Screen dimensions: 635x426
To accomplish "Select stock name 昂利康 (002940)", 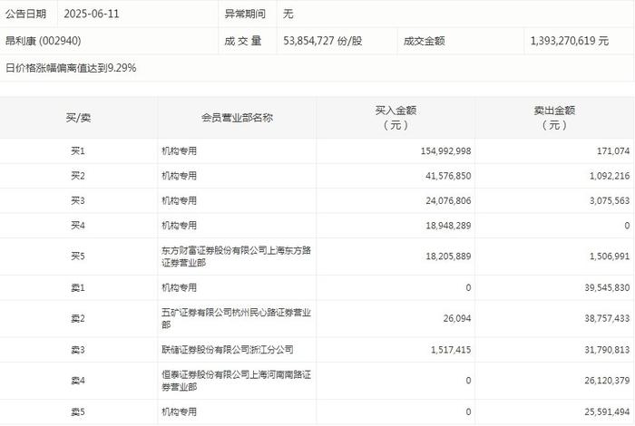I will (x=44, y=41).
